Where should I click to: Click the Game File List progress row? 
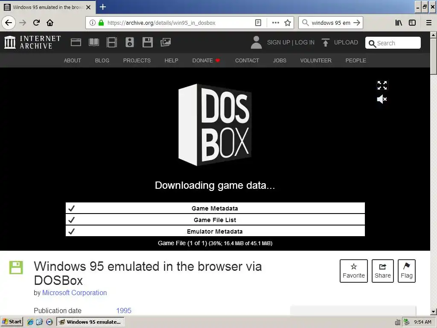(x=215, y=220)
